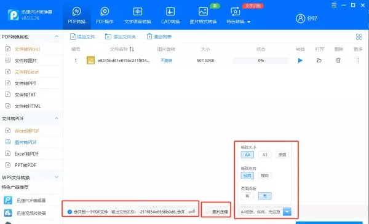Open the blue arrow of A4纸张 settings dropdown
369x224 pixels.
287,212
